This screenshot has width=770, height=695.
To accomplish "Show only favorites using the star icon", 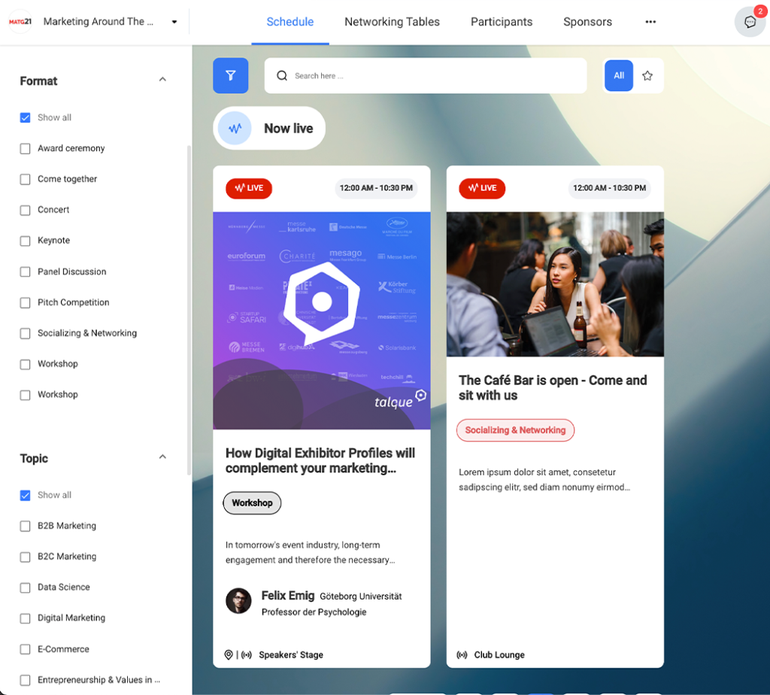I will tap(647, 76).
